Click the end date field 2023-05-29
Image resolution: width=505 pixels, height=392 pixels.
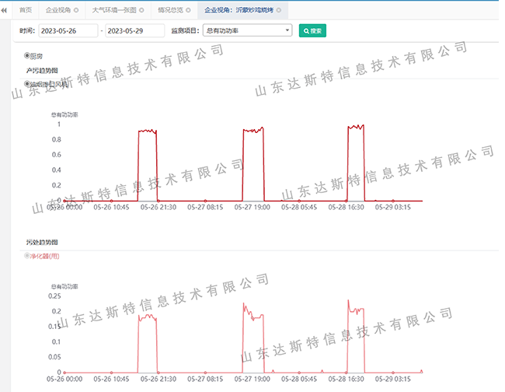point(134,30)
